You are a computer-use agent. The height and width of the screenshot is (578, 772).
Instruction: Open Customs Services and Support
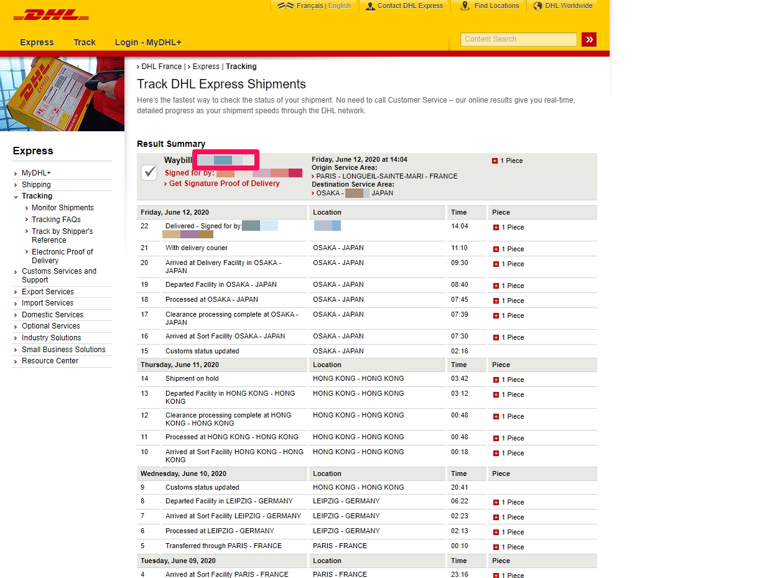coord(59,276)
